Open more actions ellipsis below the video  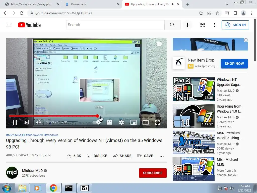[162, 156]
